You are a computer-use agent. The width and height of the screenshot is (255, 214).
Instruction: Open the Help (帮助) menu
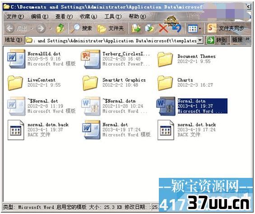[137, 16]
